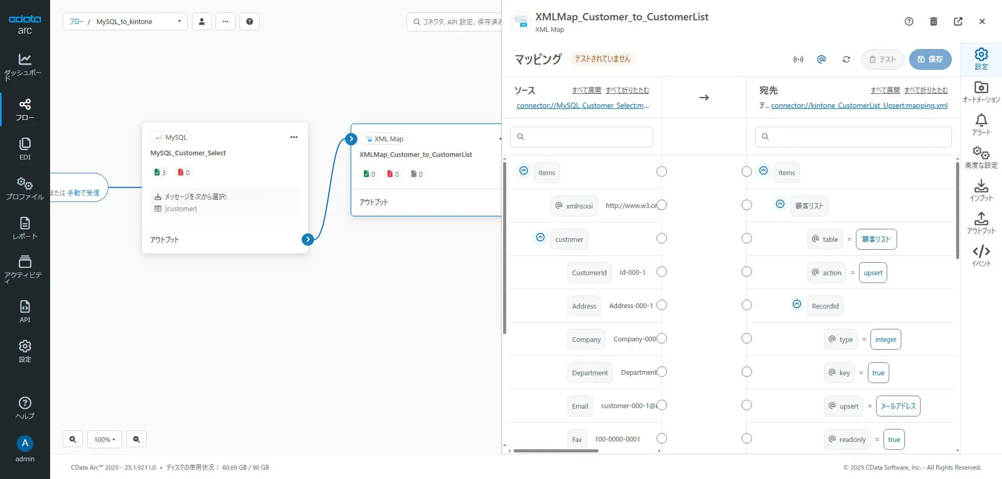Select the Address source mapping circle
This screenshot has width=1002, height=479.
click(x=662, y=305)
